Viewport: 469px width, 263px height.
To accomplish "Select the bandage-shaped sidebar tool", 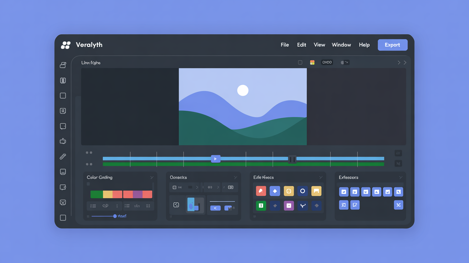I will pos(63,157).
